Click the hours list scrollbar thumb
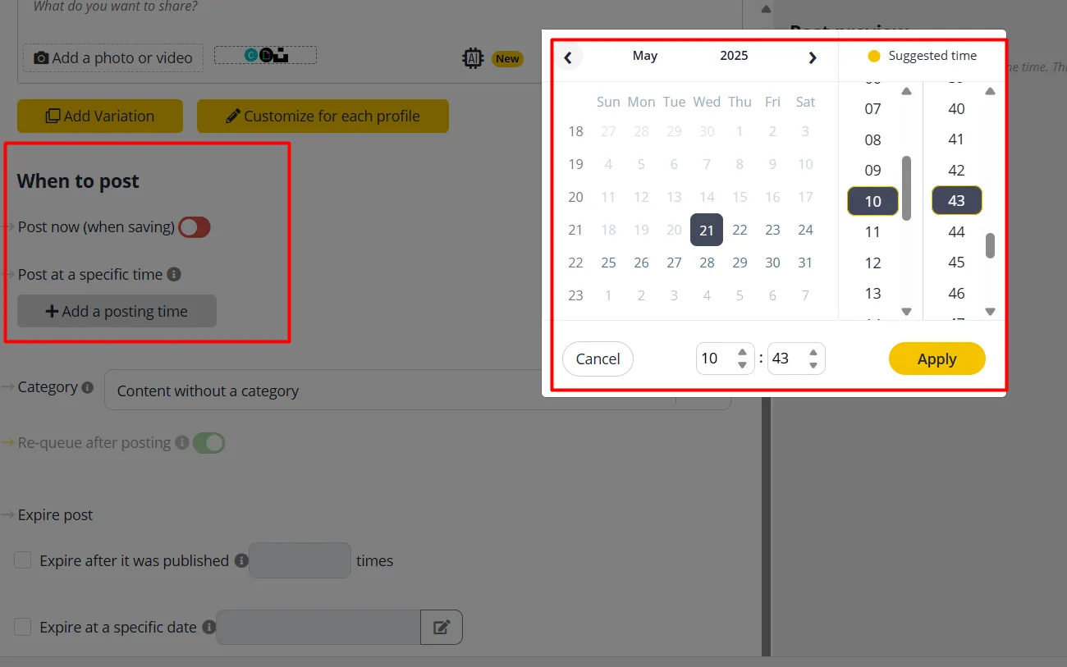Viewport: 1067px width, 667px height. coord(906,188)
